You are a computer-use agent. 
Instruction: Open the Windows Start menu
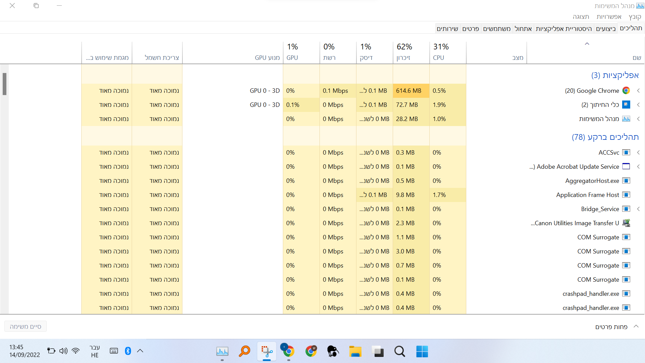(x=422, y=352)
